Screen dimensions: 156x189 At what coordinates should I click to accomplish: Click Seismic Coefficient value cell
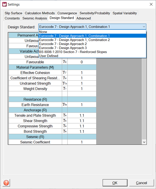click(82, 142)
